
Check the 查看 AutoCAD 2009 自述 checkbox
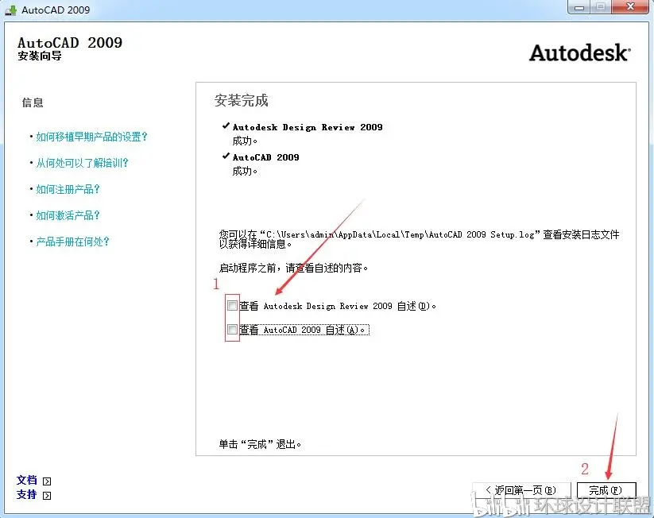click(x=232, y=330)
